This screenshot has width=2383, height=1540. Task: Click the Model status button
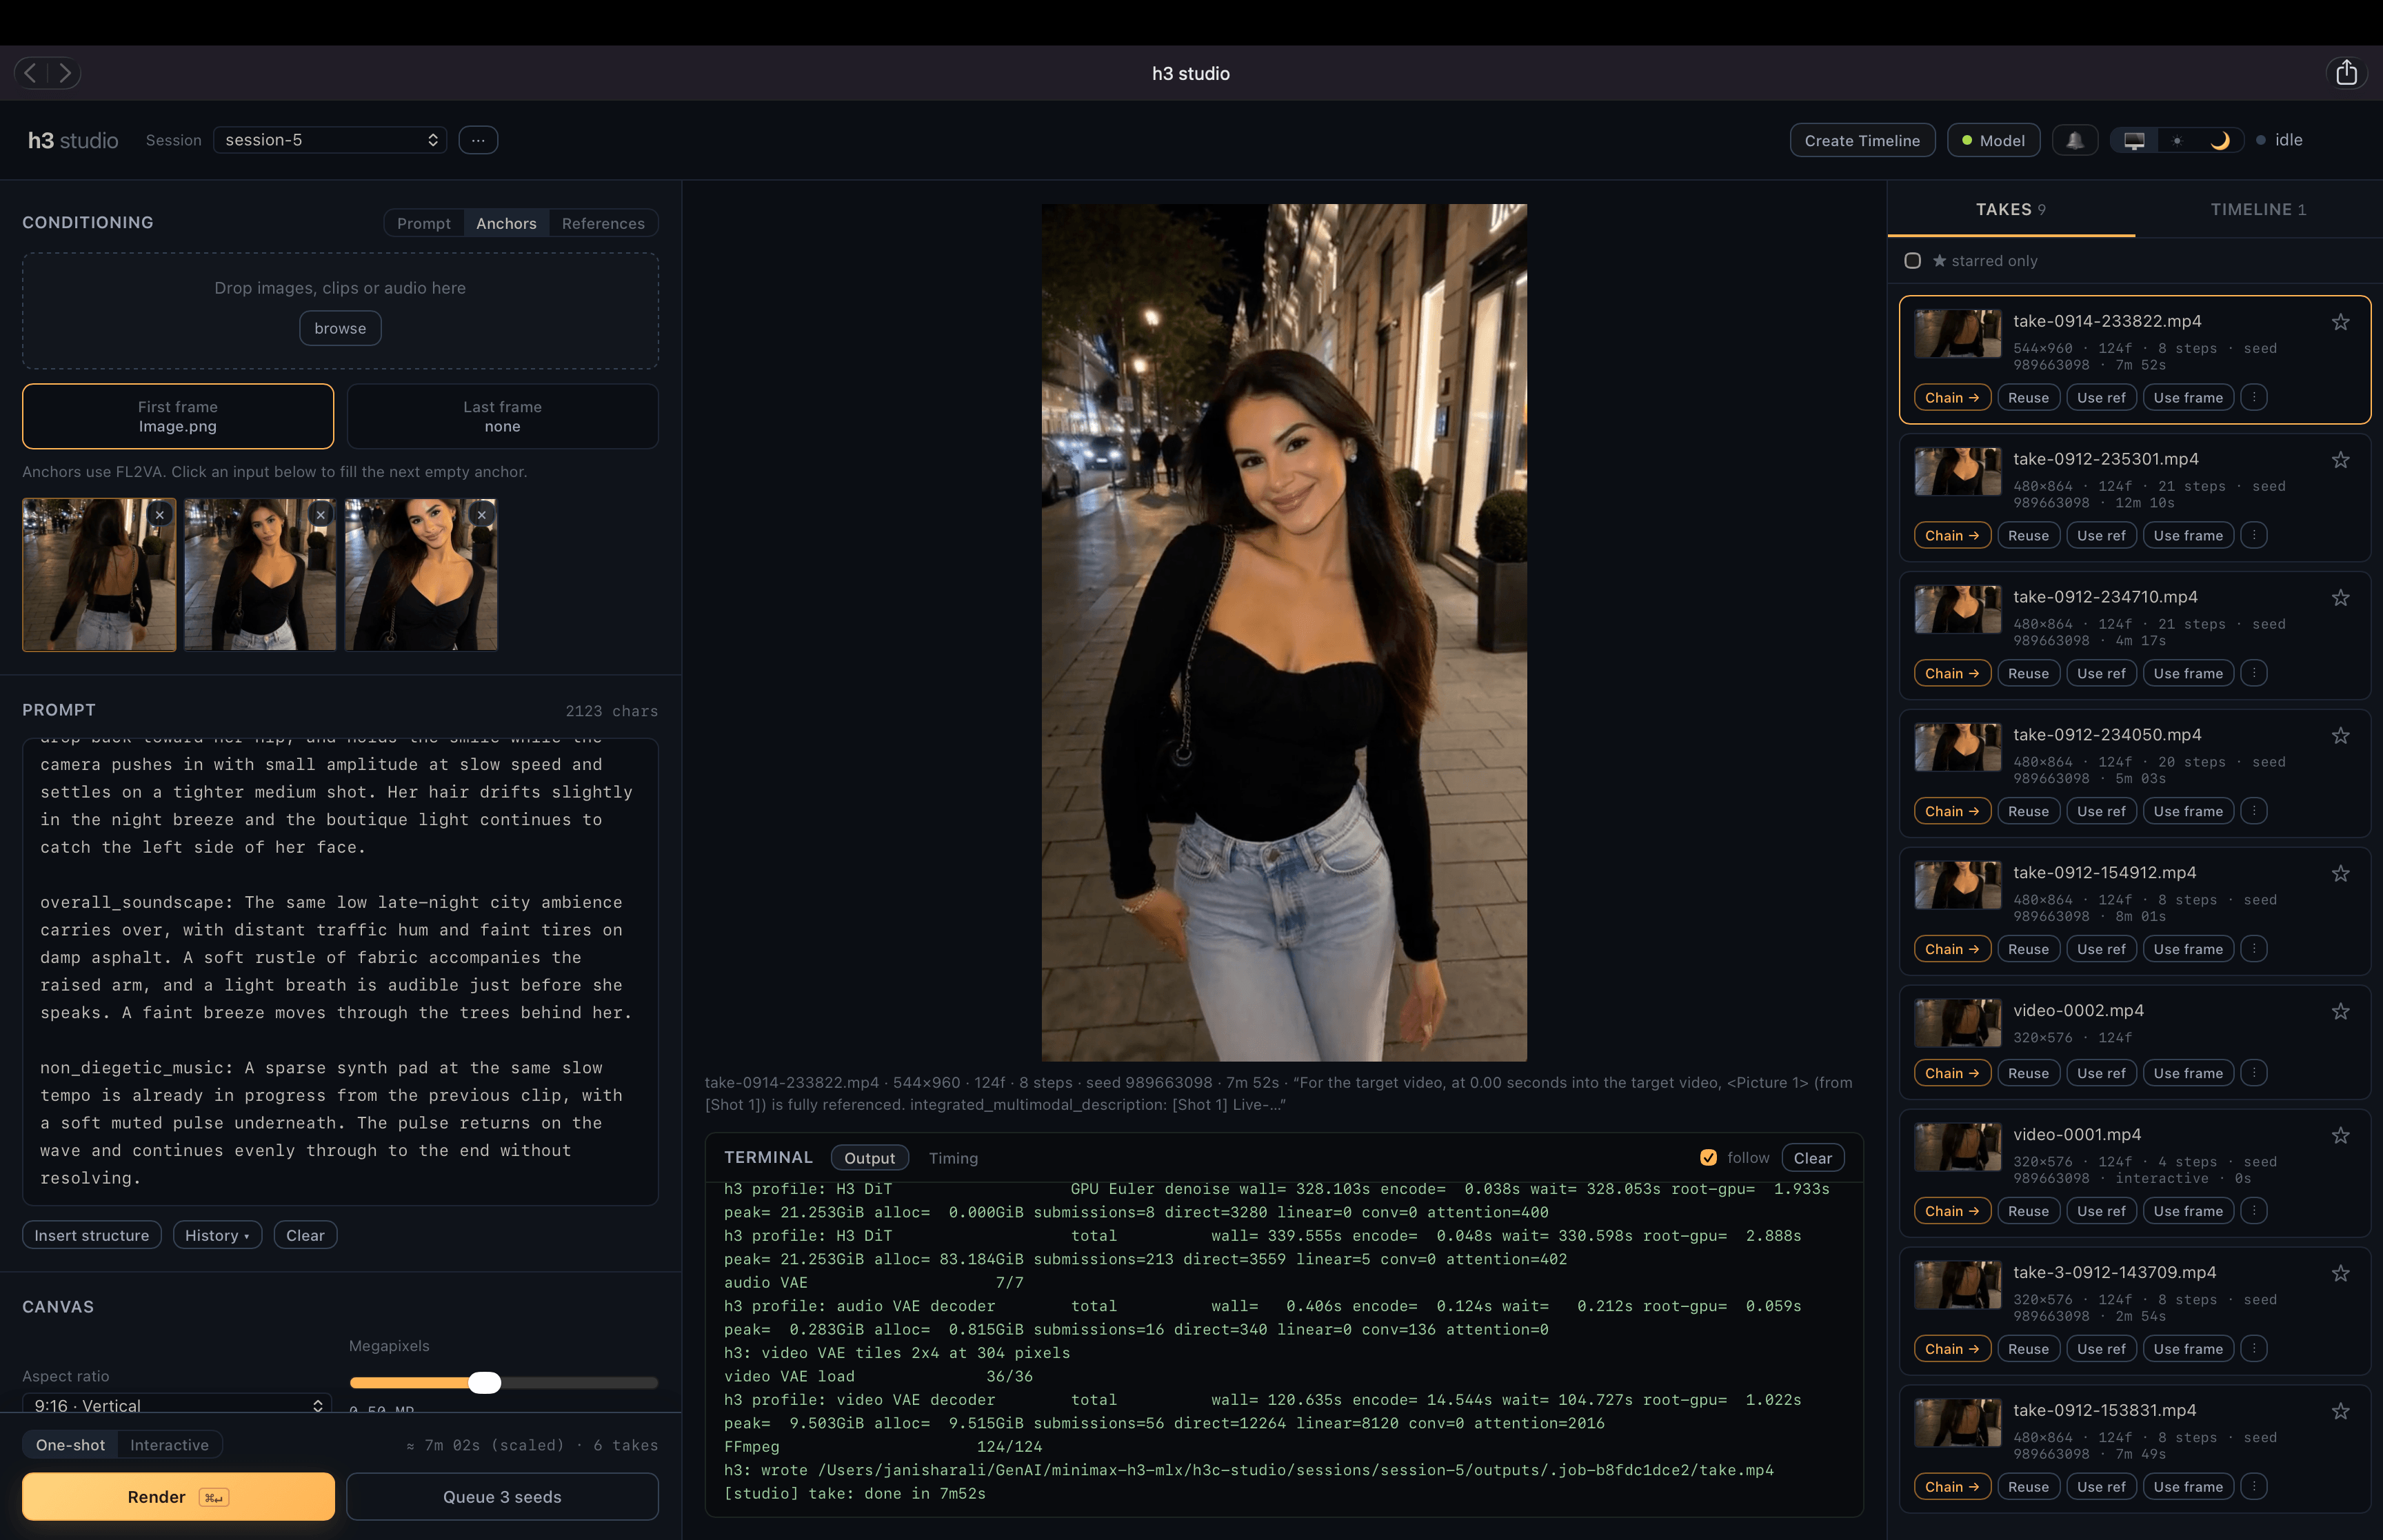1993,140
